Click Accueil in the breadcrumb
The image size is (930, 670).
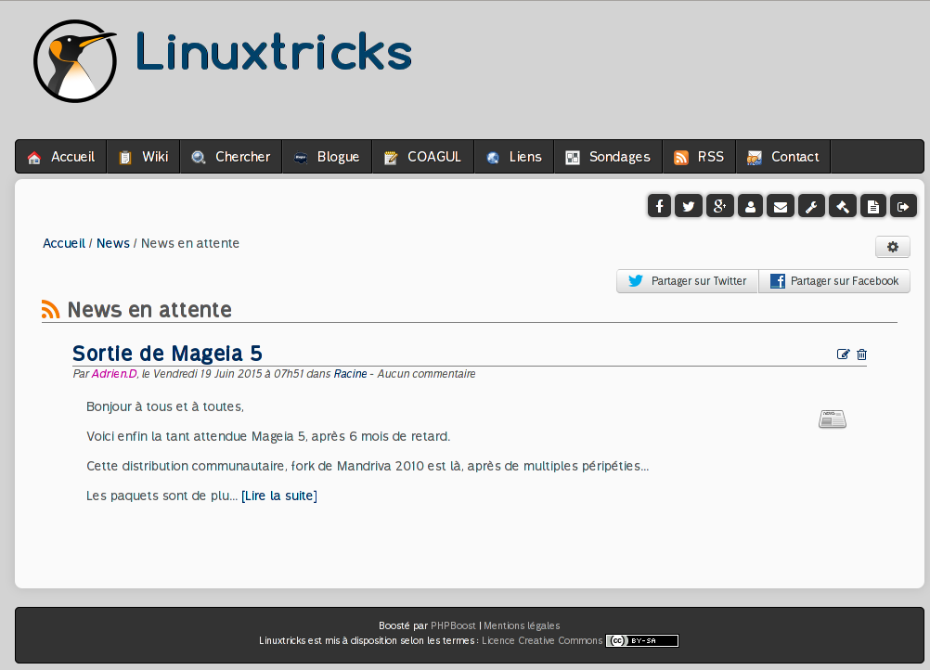coord(64,243)
